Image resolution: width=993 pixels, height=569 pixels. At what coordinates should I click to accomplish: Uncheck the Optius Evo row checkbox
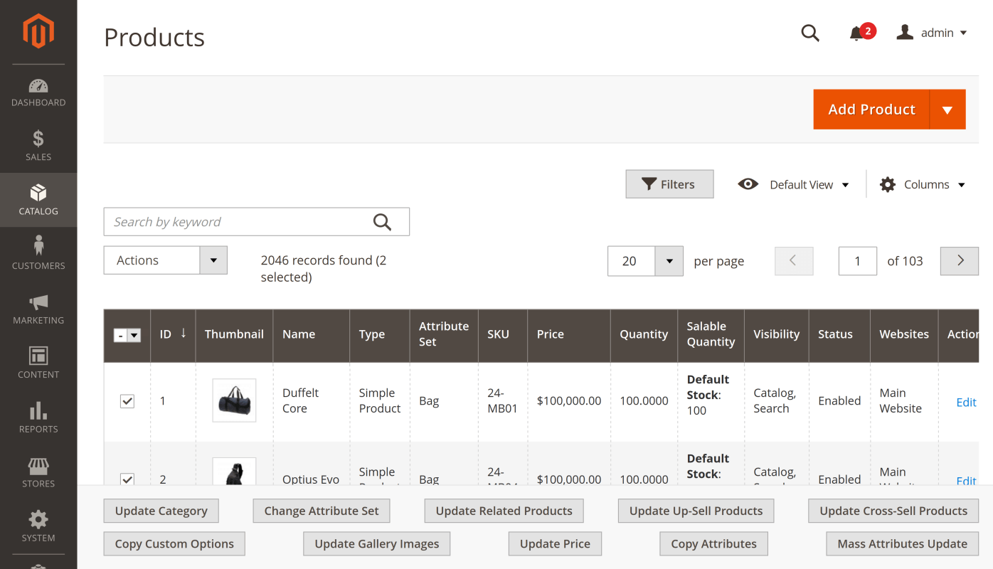[x=127, y=479]
